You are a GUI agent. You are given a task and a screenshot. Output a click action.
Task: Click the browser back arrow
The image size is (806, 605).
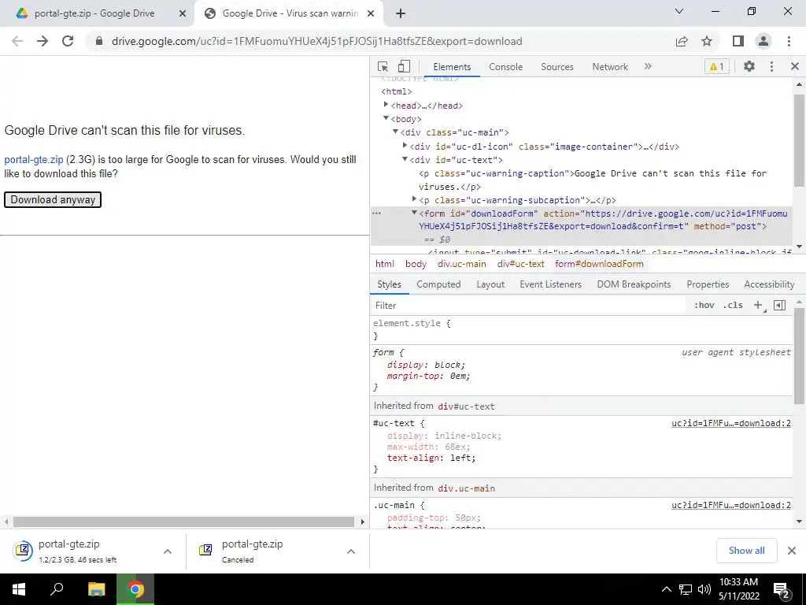[x=17, y=41]
